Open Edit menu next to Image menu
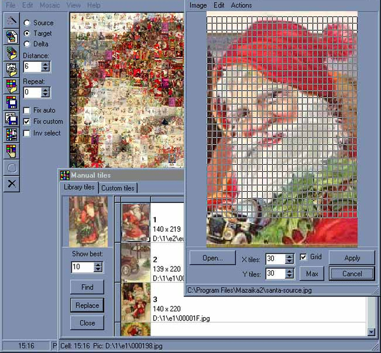 coord(219,5)
